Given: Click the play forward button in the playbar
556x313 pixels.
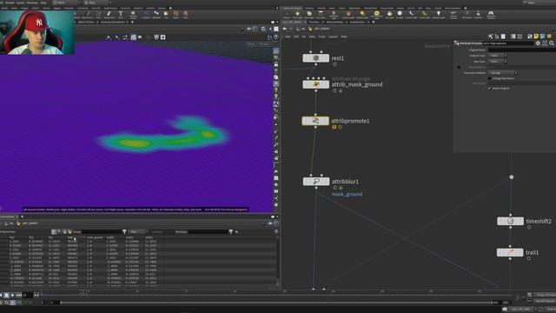Looking at the screenshot, I should coord(13,295).
